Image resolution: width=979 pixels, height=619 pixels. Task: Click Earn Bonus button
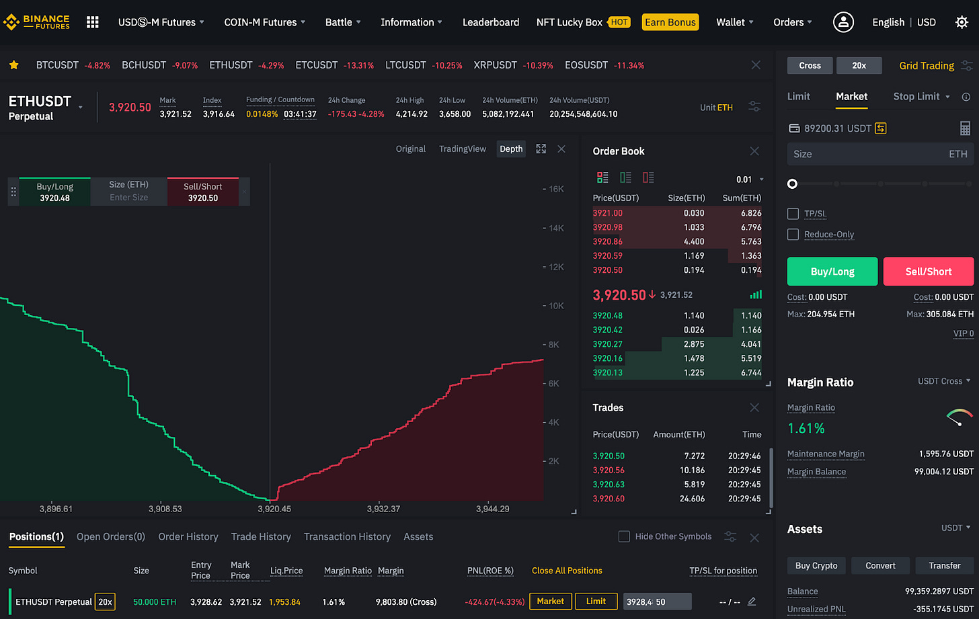670,22
